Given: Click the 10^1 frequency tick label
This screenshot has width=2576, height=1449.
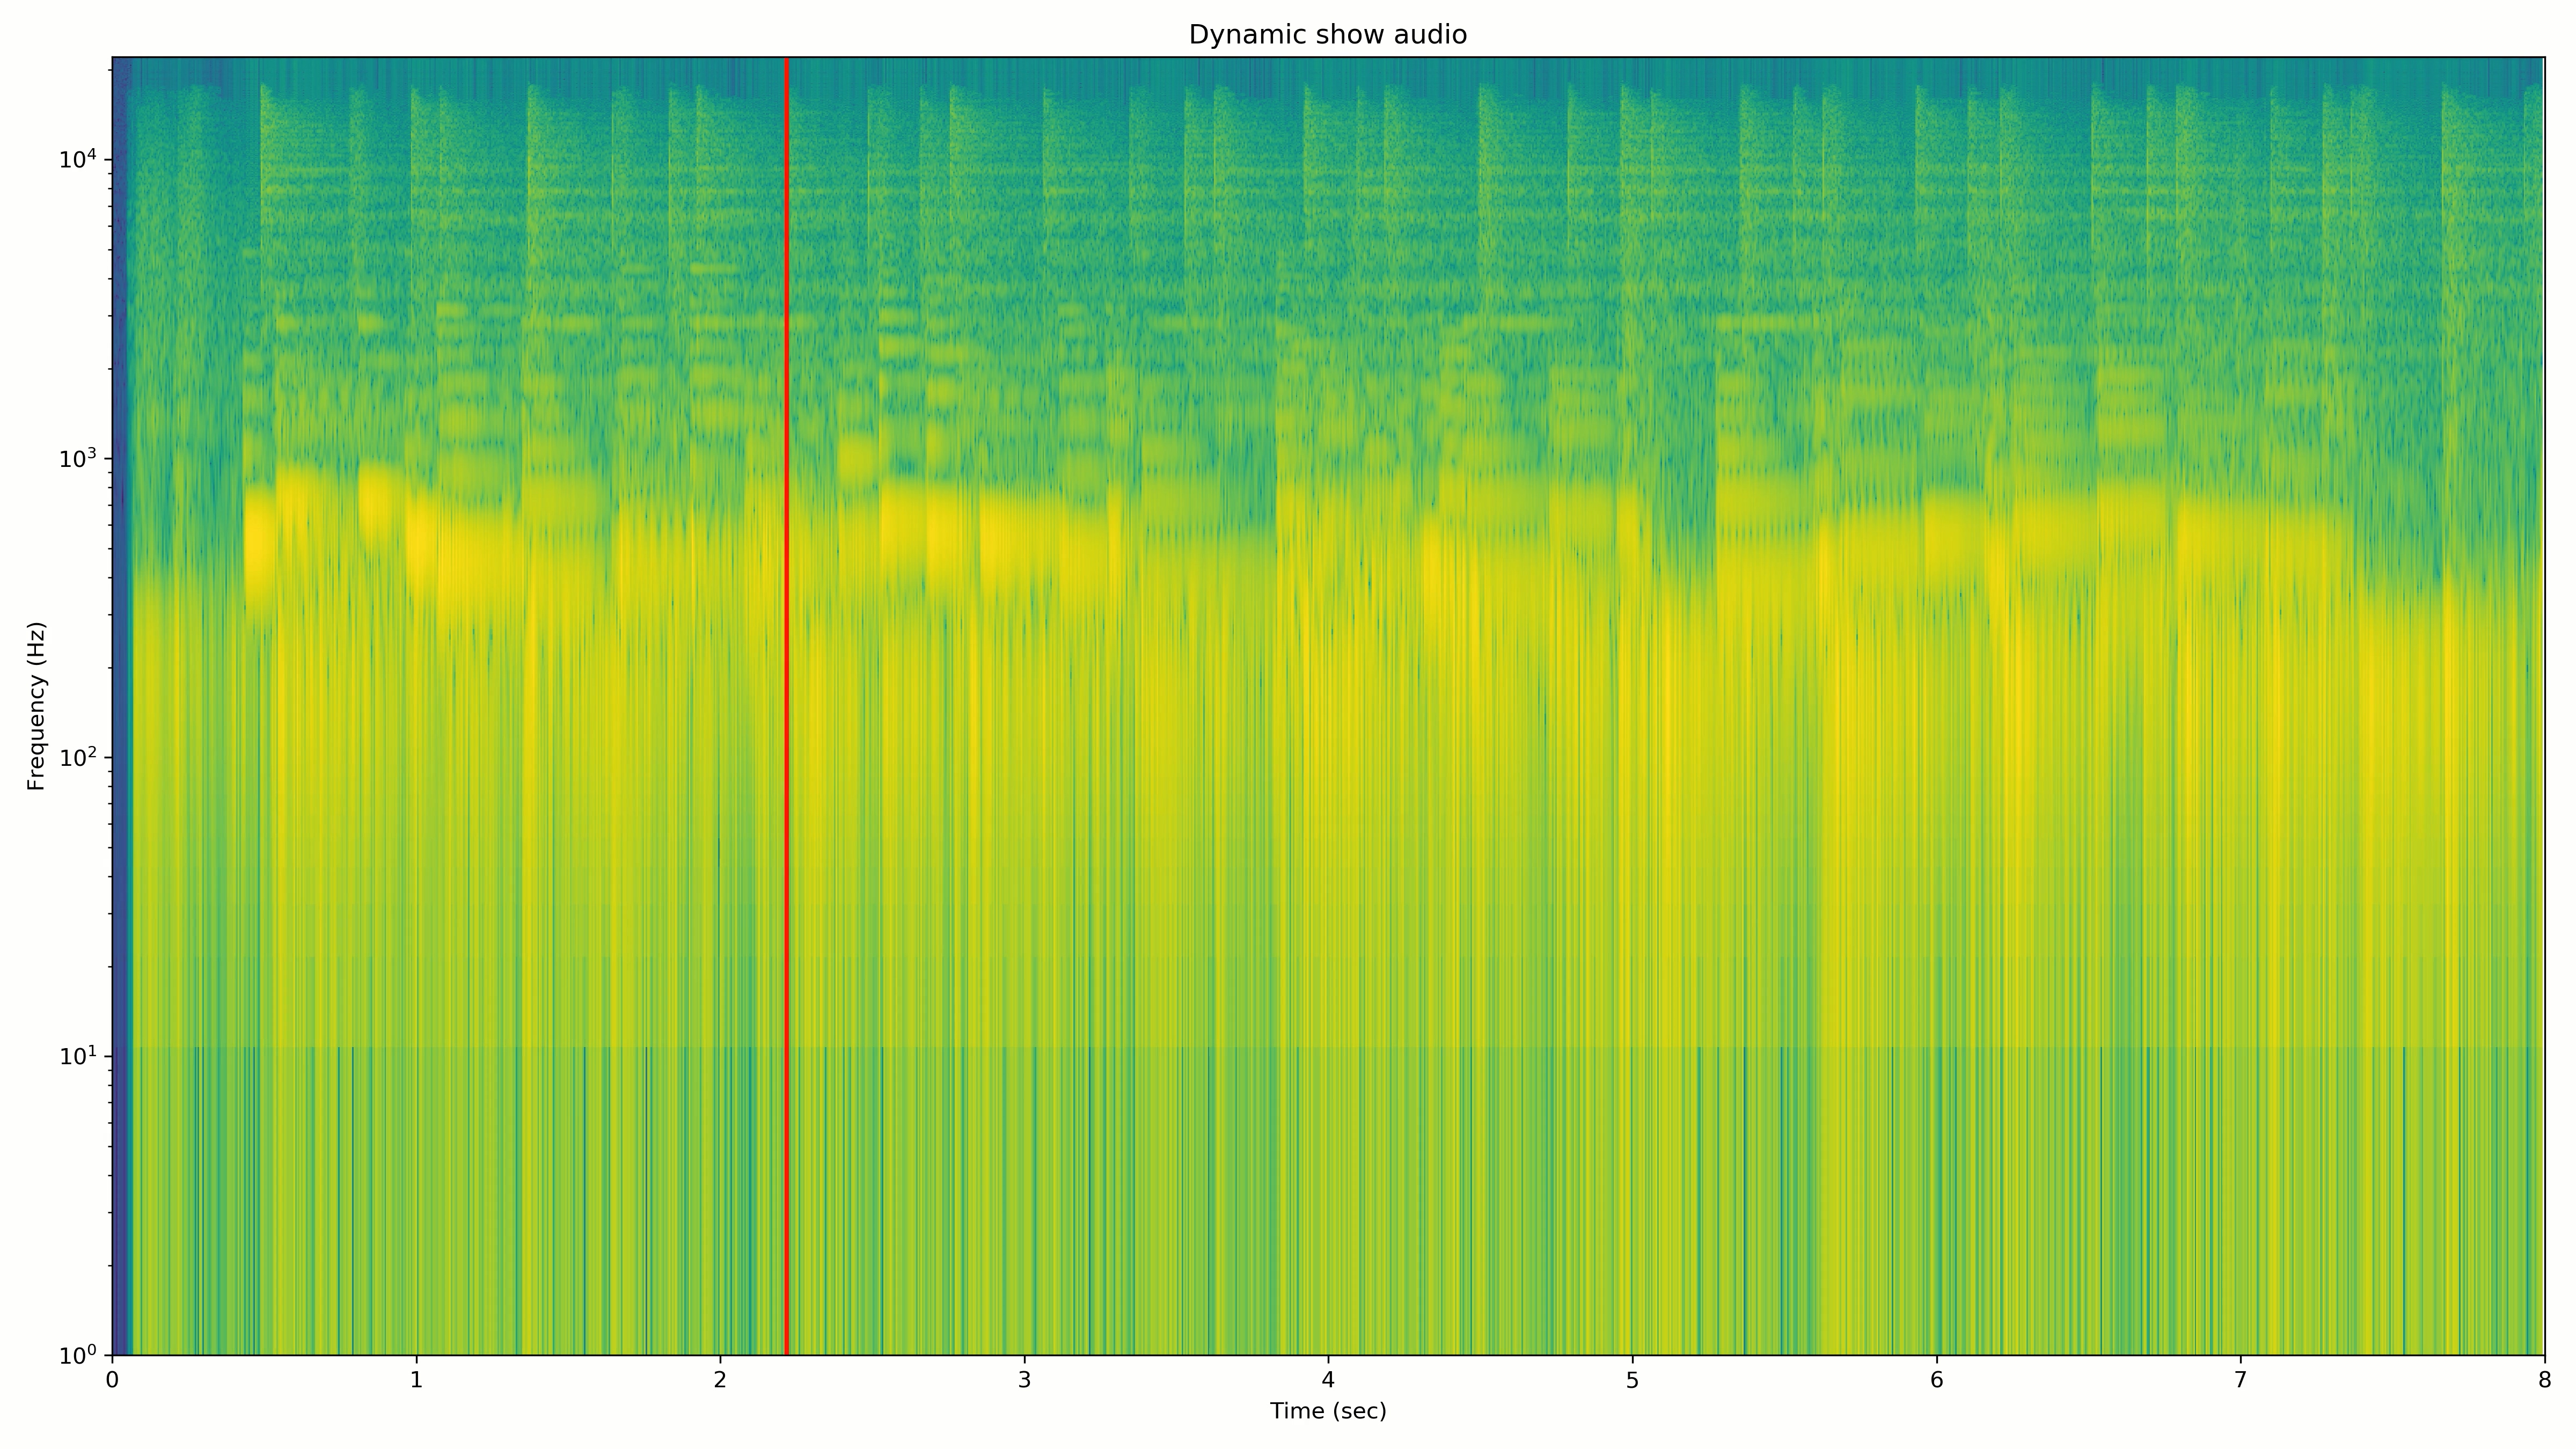Looking at the screenshot, I should click(78, 1055).
